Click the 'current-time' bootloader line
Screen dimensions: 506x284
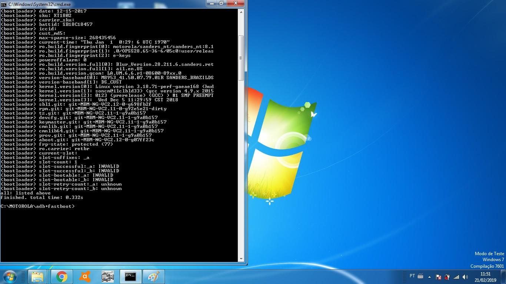pos(85,42)
